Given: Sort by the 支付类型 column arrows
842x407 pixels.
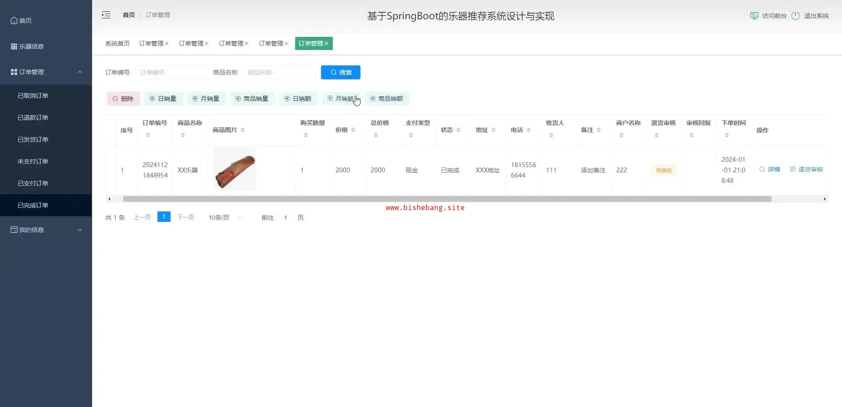Looking at the screenshot, I should (411, 135).
